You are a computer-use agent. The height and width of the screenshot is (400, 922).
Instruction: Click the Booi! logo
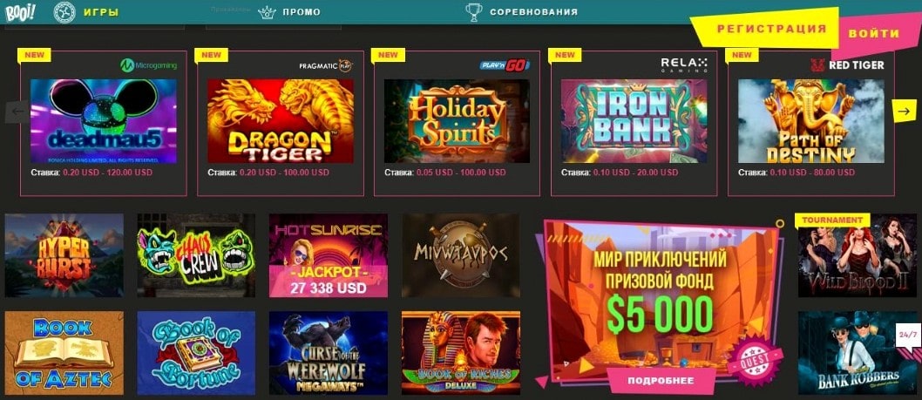(20, 12)
